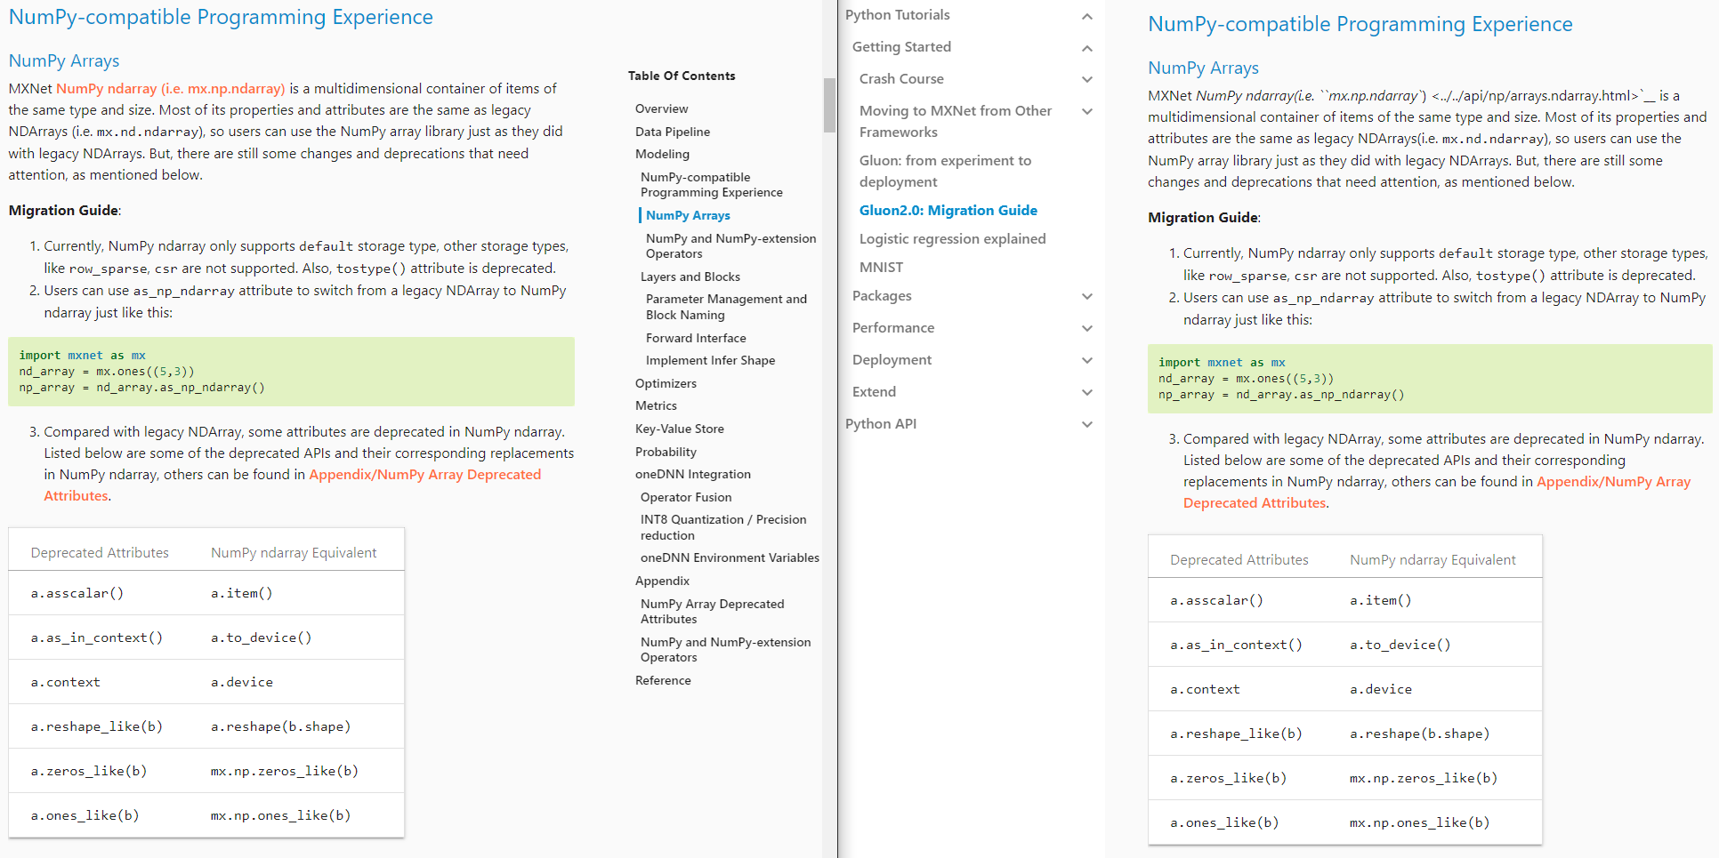Click Deprecated Attributes header in right table
This screenshot has width=1719, height=858.
(x=1239, y=560)
